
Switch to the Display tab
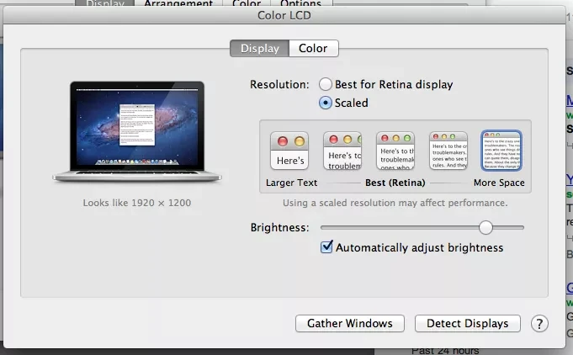pos(259,49)
